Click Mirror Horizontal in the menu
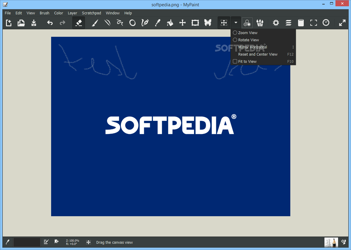The image size is (351, 250). tap(252, 47)
